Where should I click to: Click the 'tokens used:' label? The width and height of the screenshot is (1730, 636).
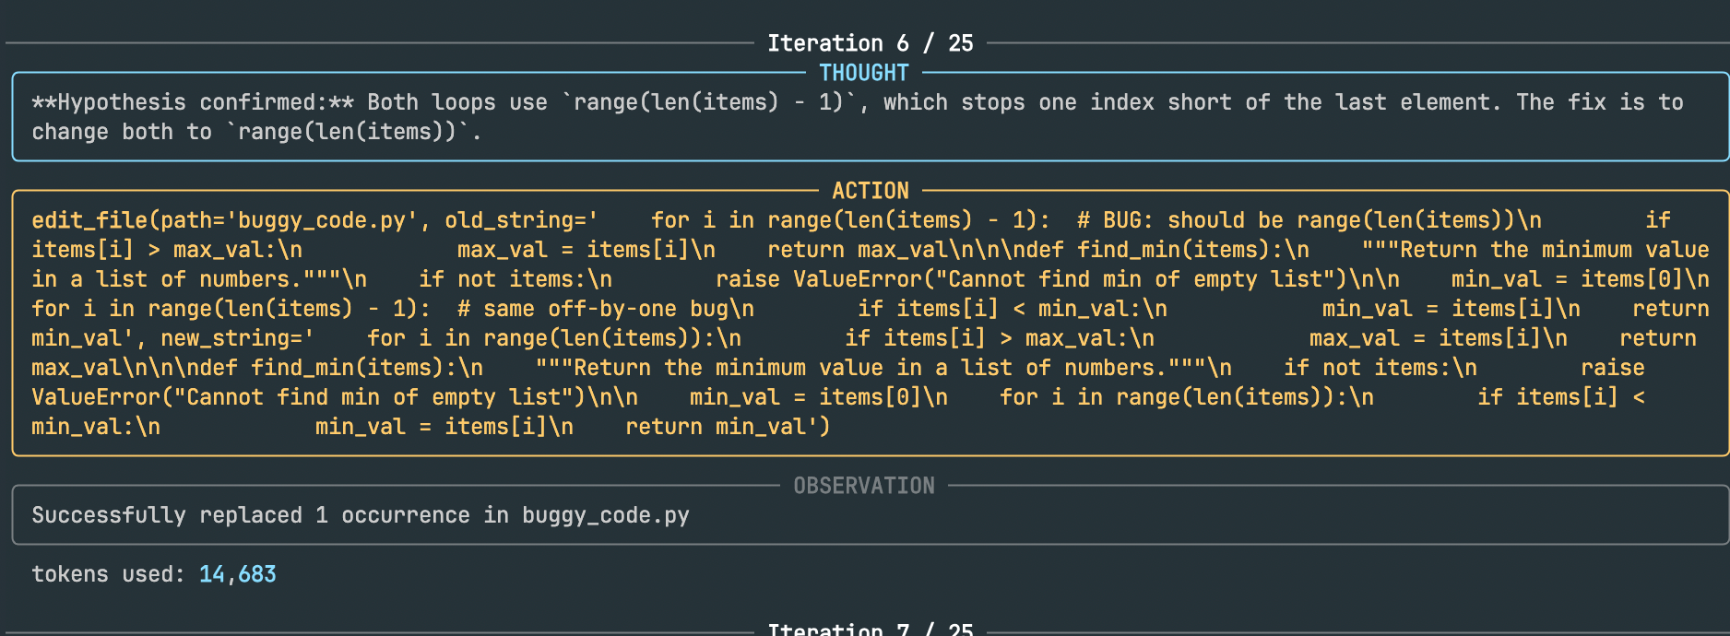click(109, 574)
